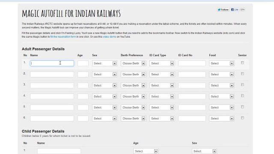274x154 pixels.
Task: Focus the Name field for adult passenger 1
Action: tap(52, 63)
